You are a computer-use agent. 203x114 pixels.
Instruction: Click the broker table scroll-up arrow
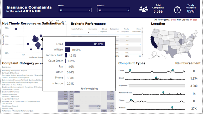[142, 29]
